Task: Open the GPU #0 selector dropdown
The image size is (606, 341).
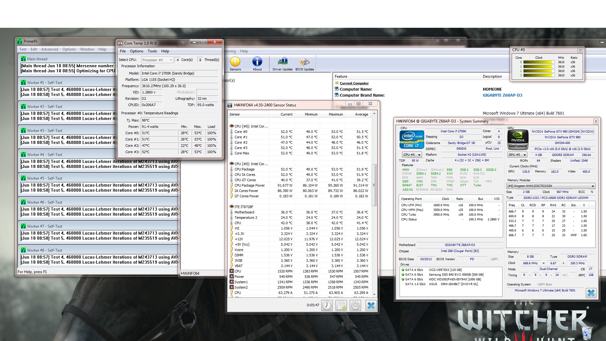Action: [517, 155]
